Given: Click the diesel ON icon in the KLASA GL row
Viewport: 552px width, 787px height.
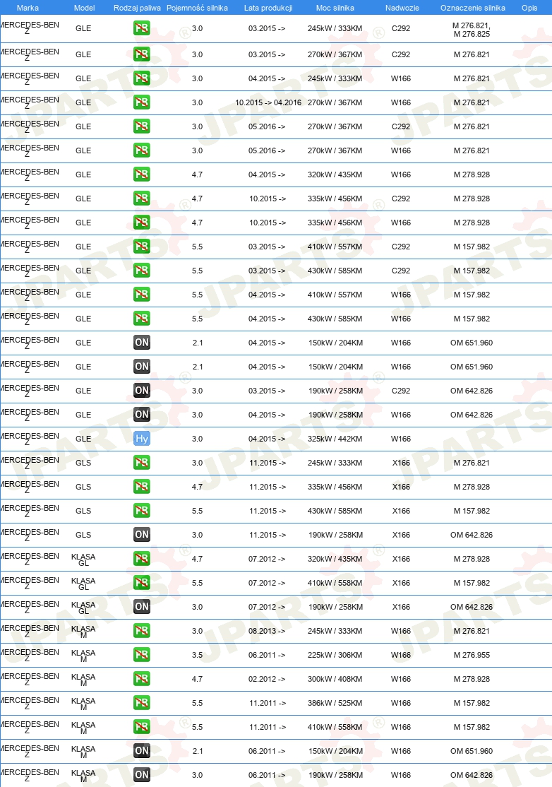Looking at the screenshot, I should coord(142,607).
